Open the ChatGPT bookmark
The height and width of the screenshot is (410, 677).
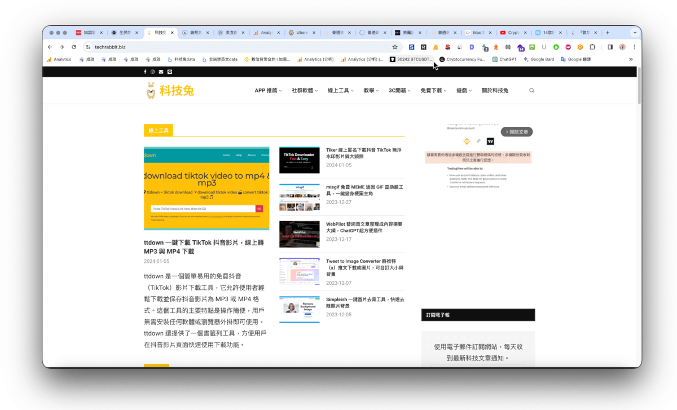[504, 59]
